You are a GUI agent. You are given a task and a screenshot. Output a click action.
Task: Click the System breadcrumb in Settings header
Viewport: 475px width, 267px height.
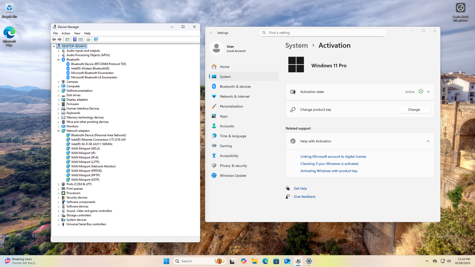pyautogui.click(x=297, y=45)
